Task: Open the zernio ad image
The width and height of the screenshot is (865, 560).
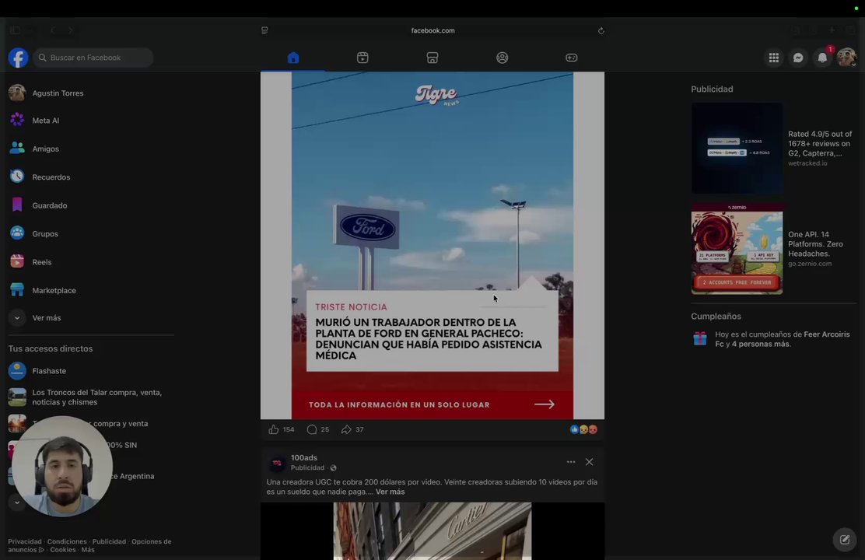Action: (737, 248)
